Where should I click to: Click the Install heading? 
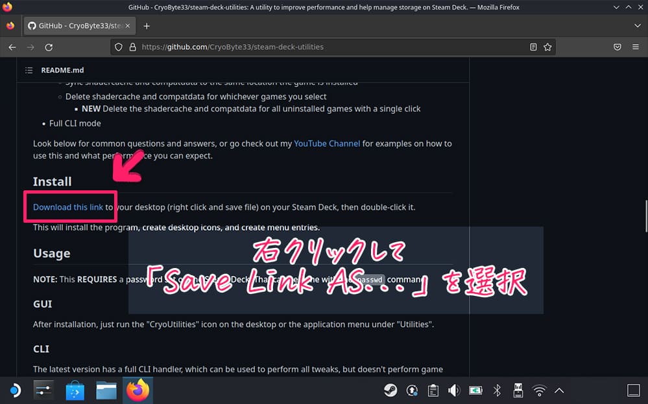point(52,181)
